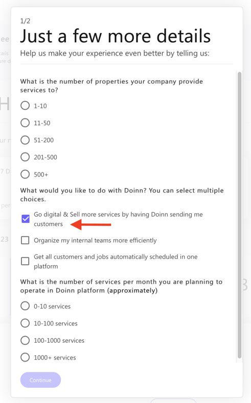Pick the 100-1000 services option
The height and width of the screenshot is (403, 251).
coord(25,340)
